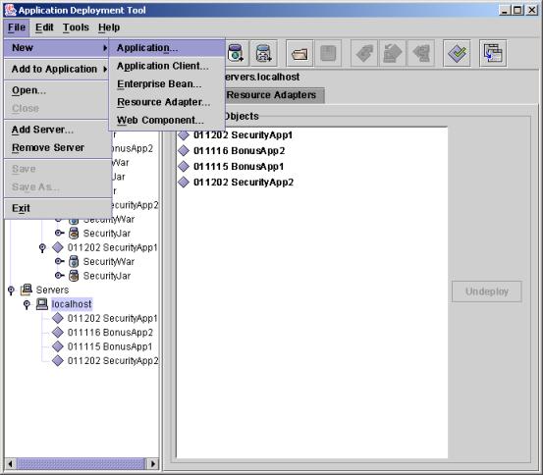Click the update and redeploy windows toolbar icon

pyautogui.click(x=493, y=53)
